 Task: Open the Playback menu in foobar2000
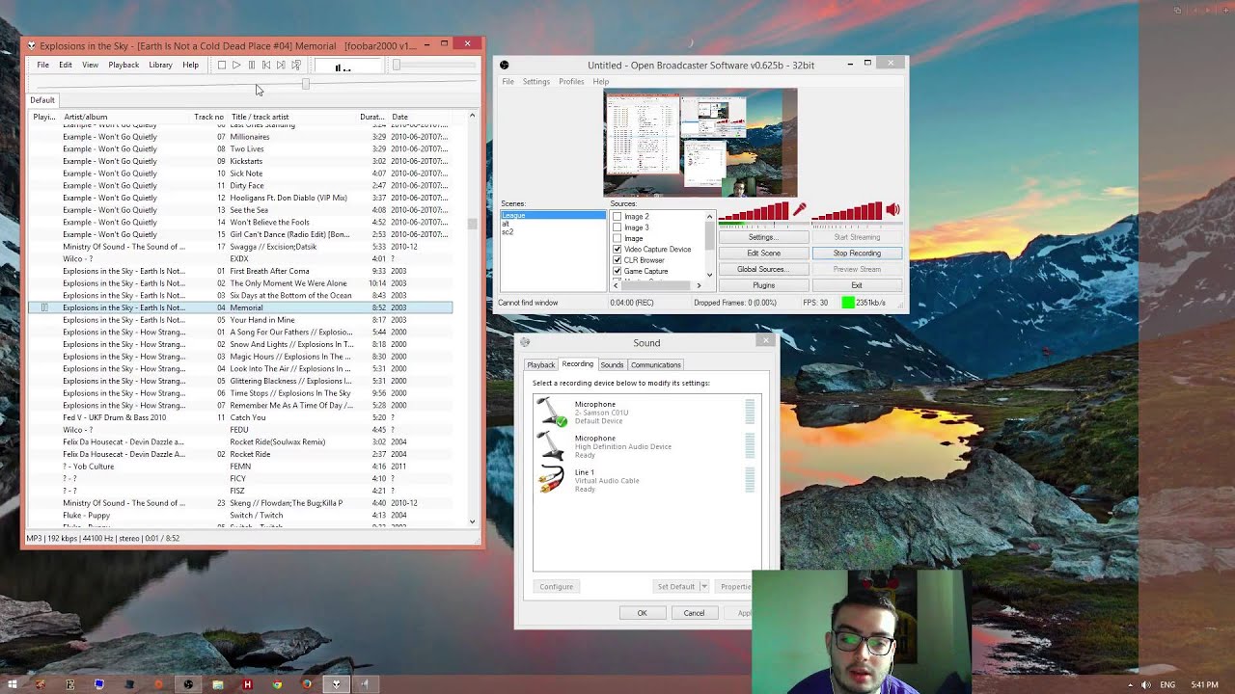point(123,66)
